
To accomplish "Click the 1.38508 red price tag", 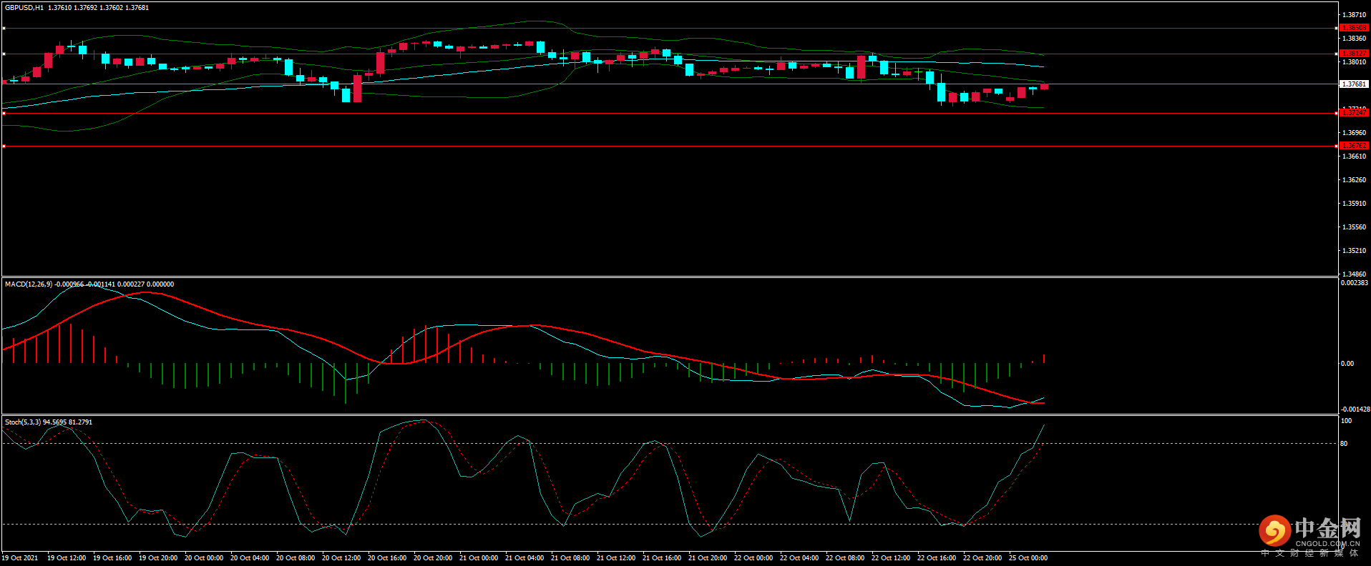I will [x=1353, y=28].
